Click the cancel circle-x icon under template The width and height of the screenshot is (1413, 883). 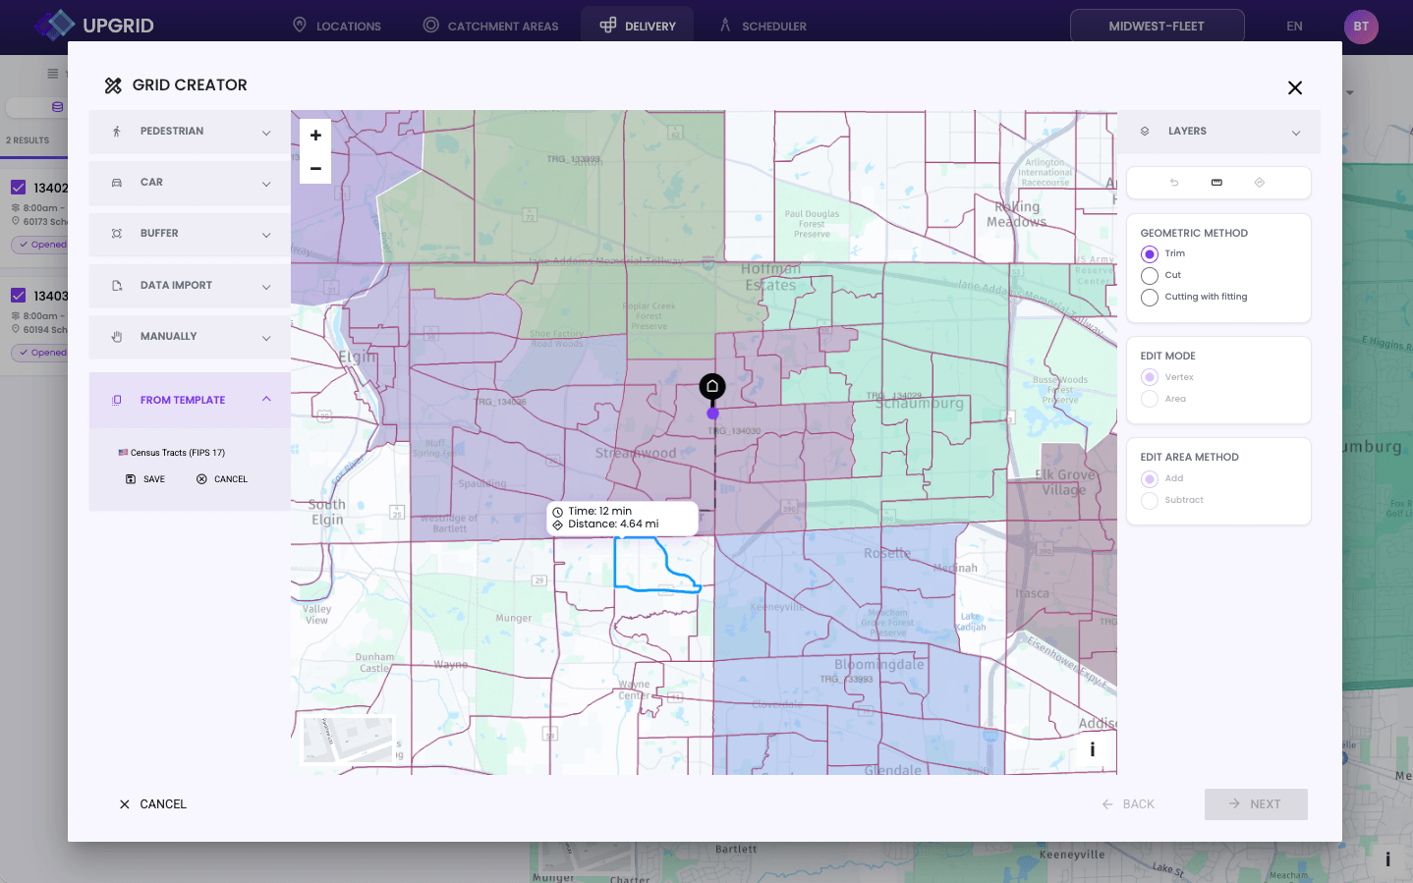201,479
